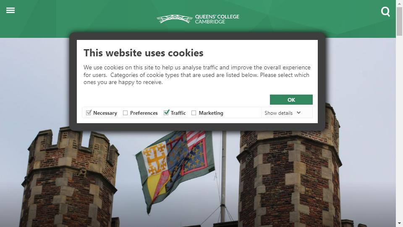
Task: Enable the Marketing cookies checkbox
Action: [194, 113]
